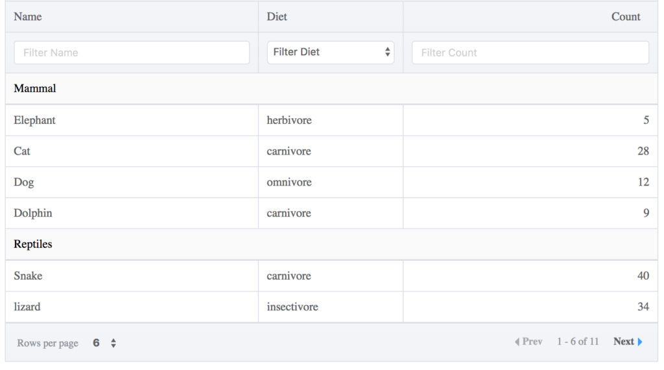664x370 pixels.
Task: Click the Dog name cell
Action: 24,182
